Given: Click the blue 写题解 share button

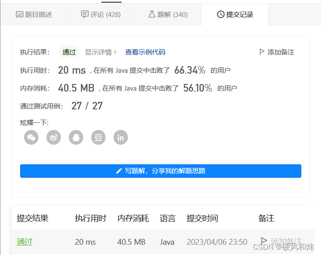Looking at the screenshot, I should pos(160,171).
